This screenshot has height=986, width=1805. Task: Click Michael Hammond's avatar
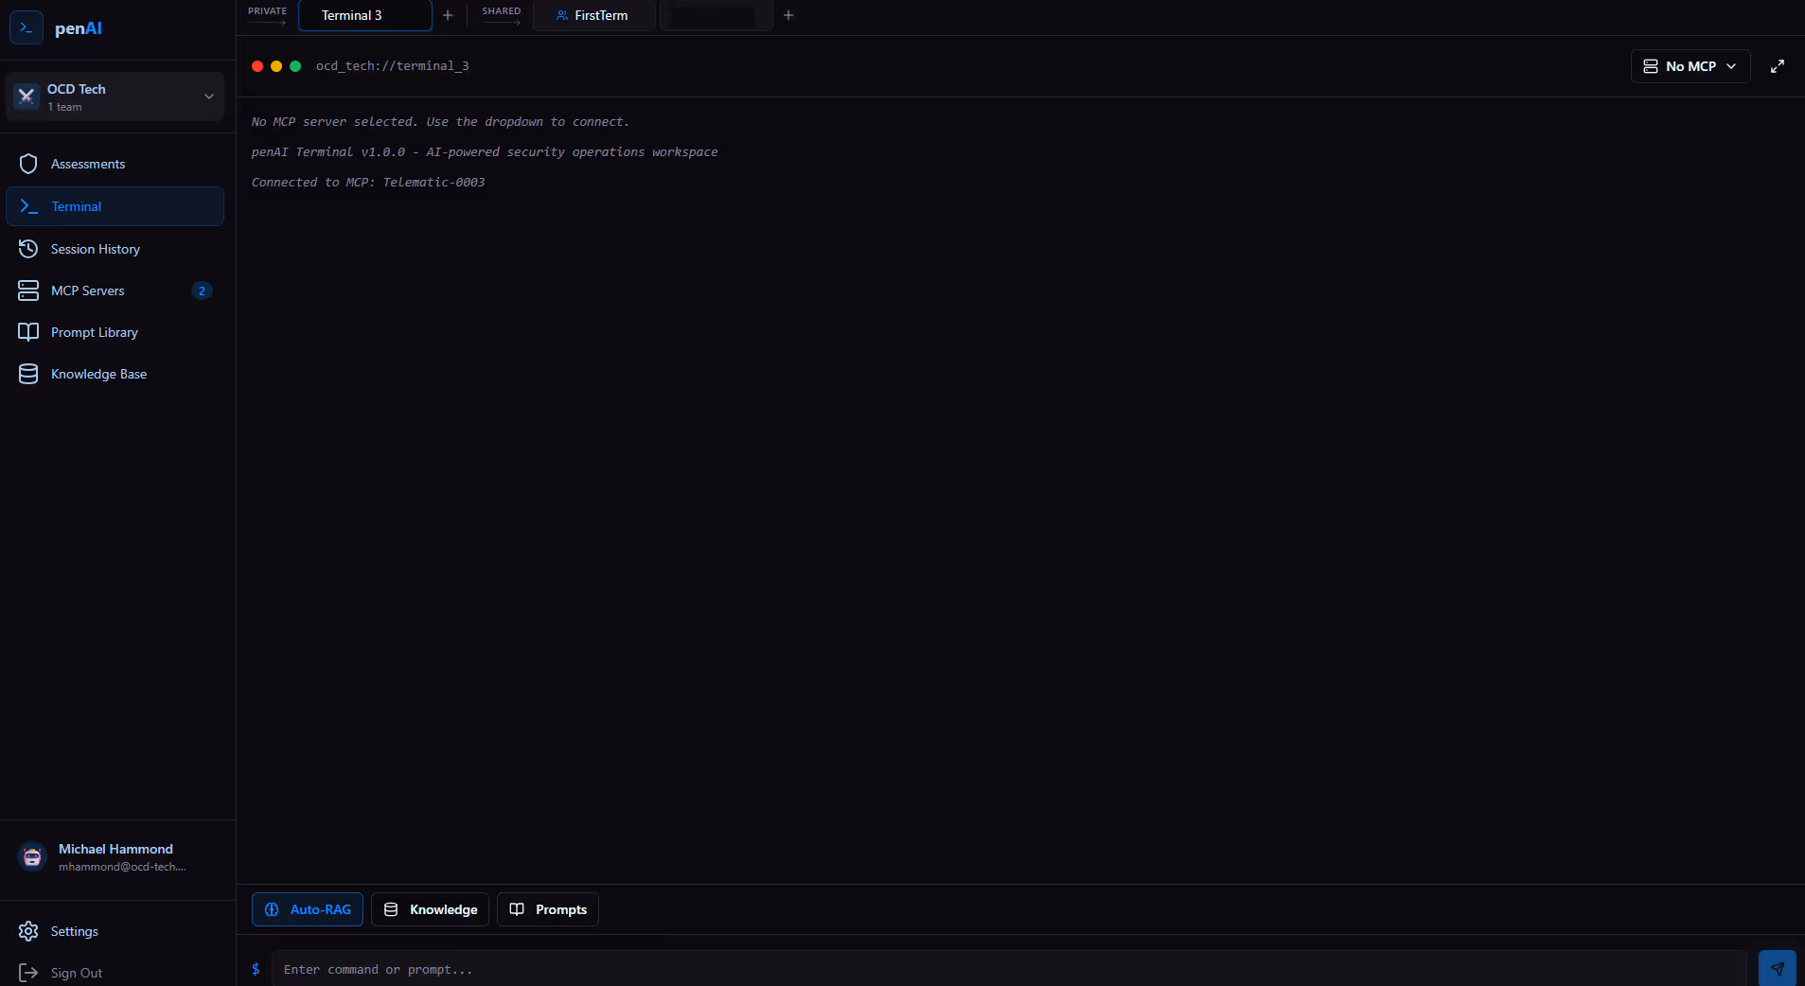click(x=32, y=857)
